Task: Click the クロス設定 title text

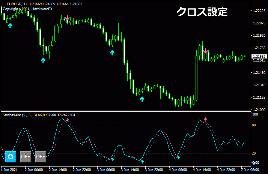Action: coord(202,12)
